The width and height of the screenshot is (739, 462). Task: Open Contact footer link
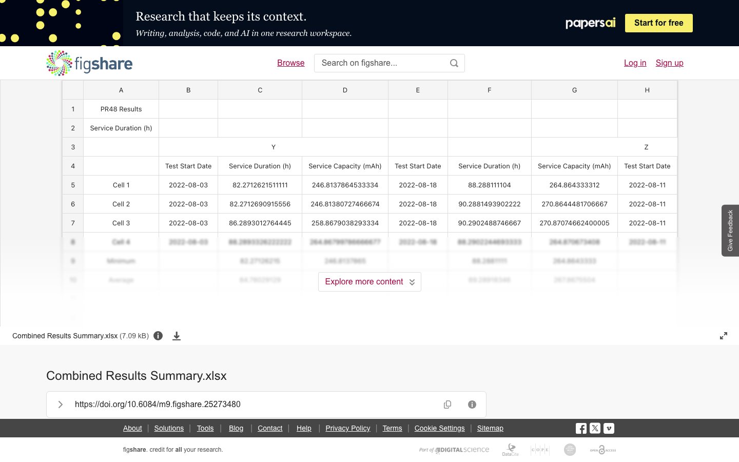point(270,428)
